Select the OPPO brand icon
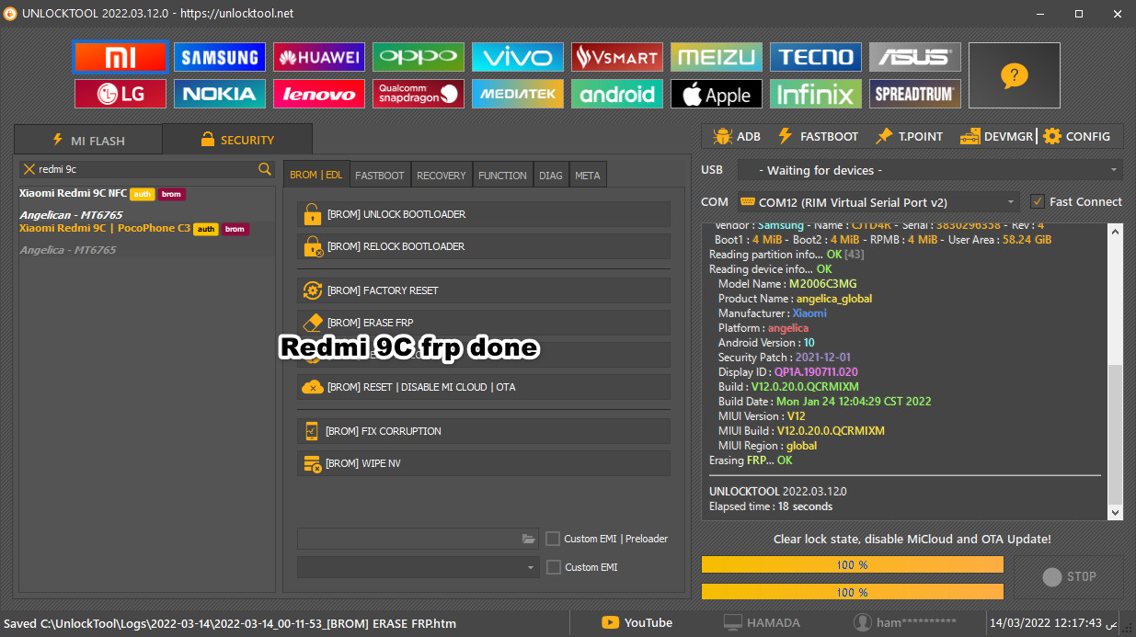Image resolution: width=1136 pixels, height=637 pixels. point(418,57)
